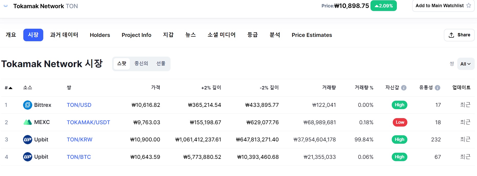Image resolution: width=477 pixels, height=176 pixels.
Task: Sort by -2% 깊이 column header
Action: [269, 88]
